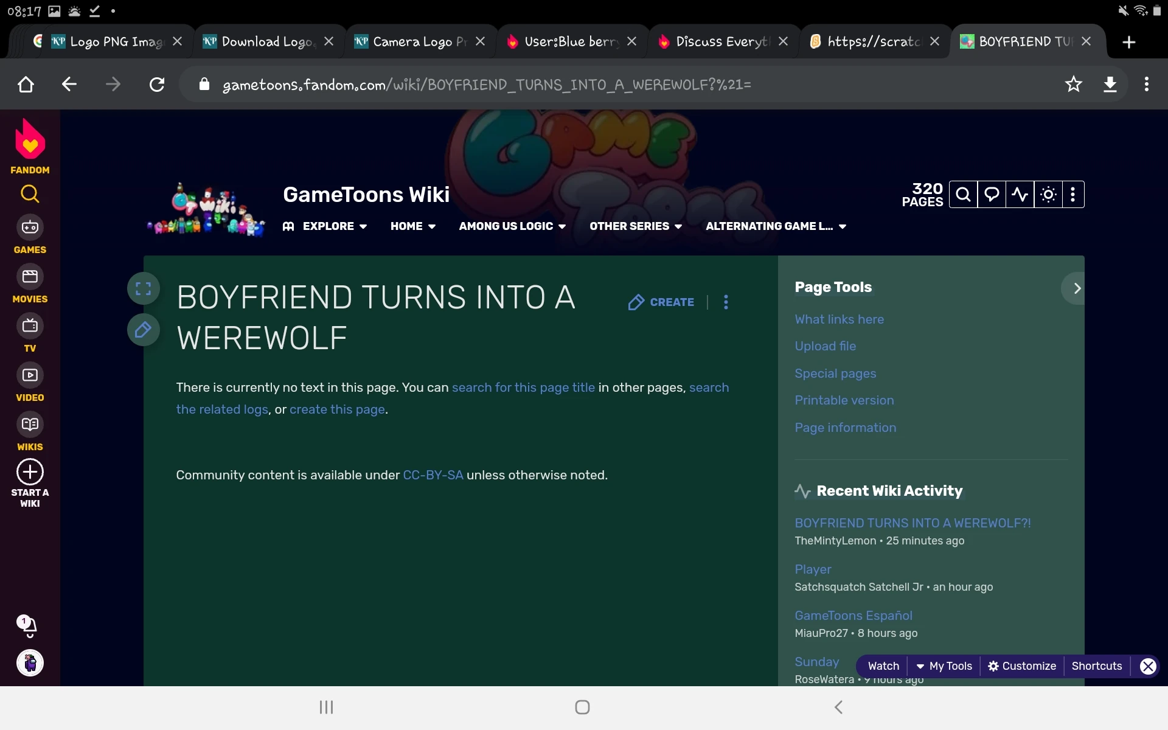Click the wiki Discuss speech bubble icon
This screenshot has width=1168, height=730.
[x=992, y=195]
